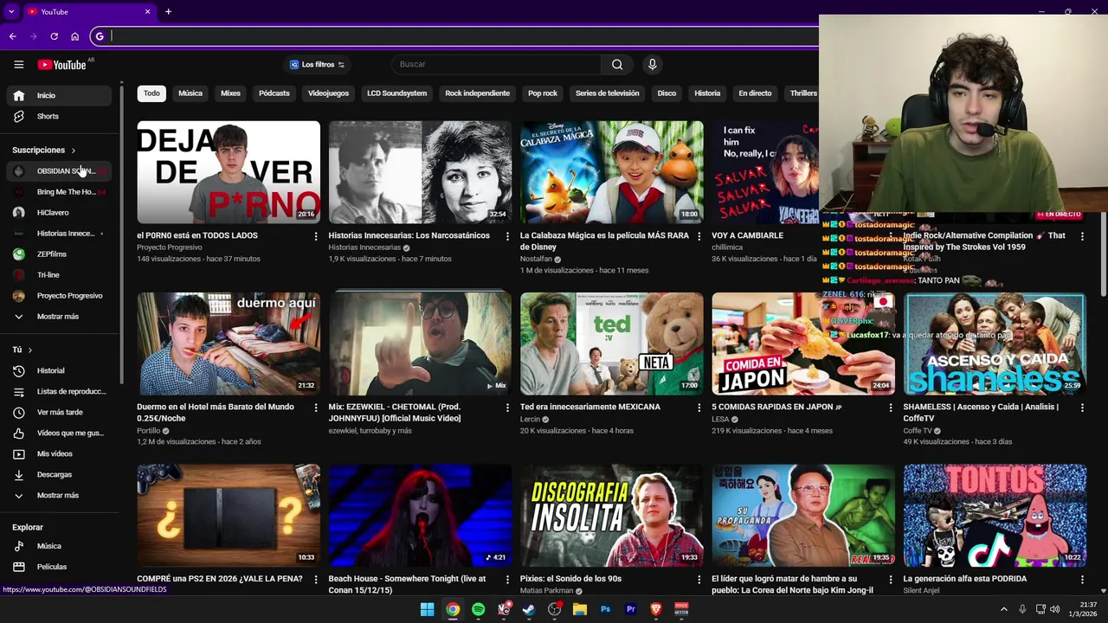Expand the 'Tú' section arrow
Viewport: 1108px width, 623px height.
point(29,350)
